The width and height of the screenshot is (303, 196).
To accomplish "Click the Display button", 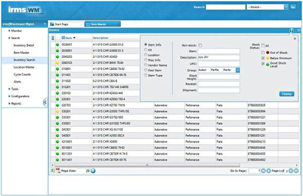I will pyautogui.click(x=287, y=94).
